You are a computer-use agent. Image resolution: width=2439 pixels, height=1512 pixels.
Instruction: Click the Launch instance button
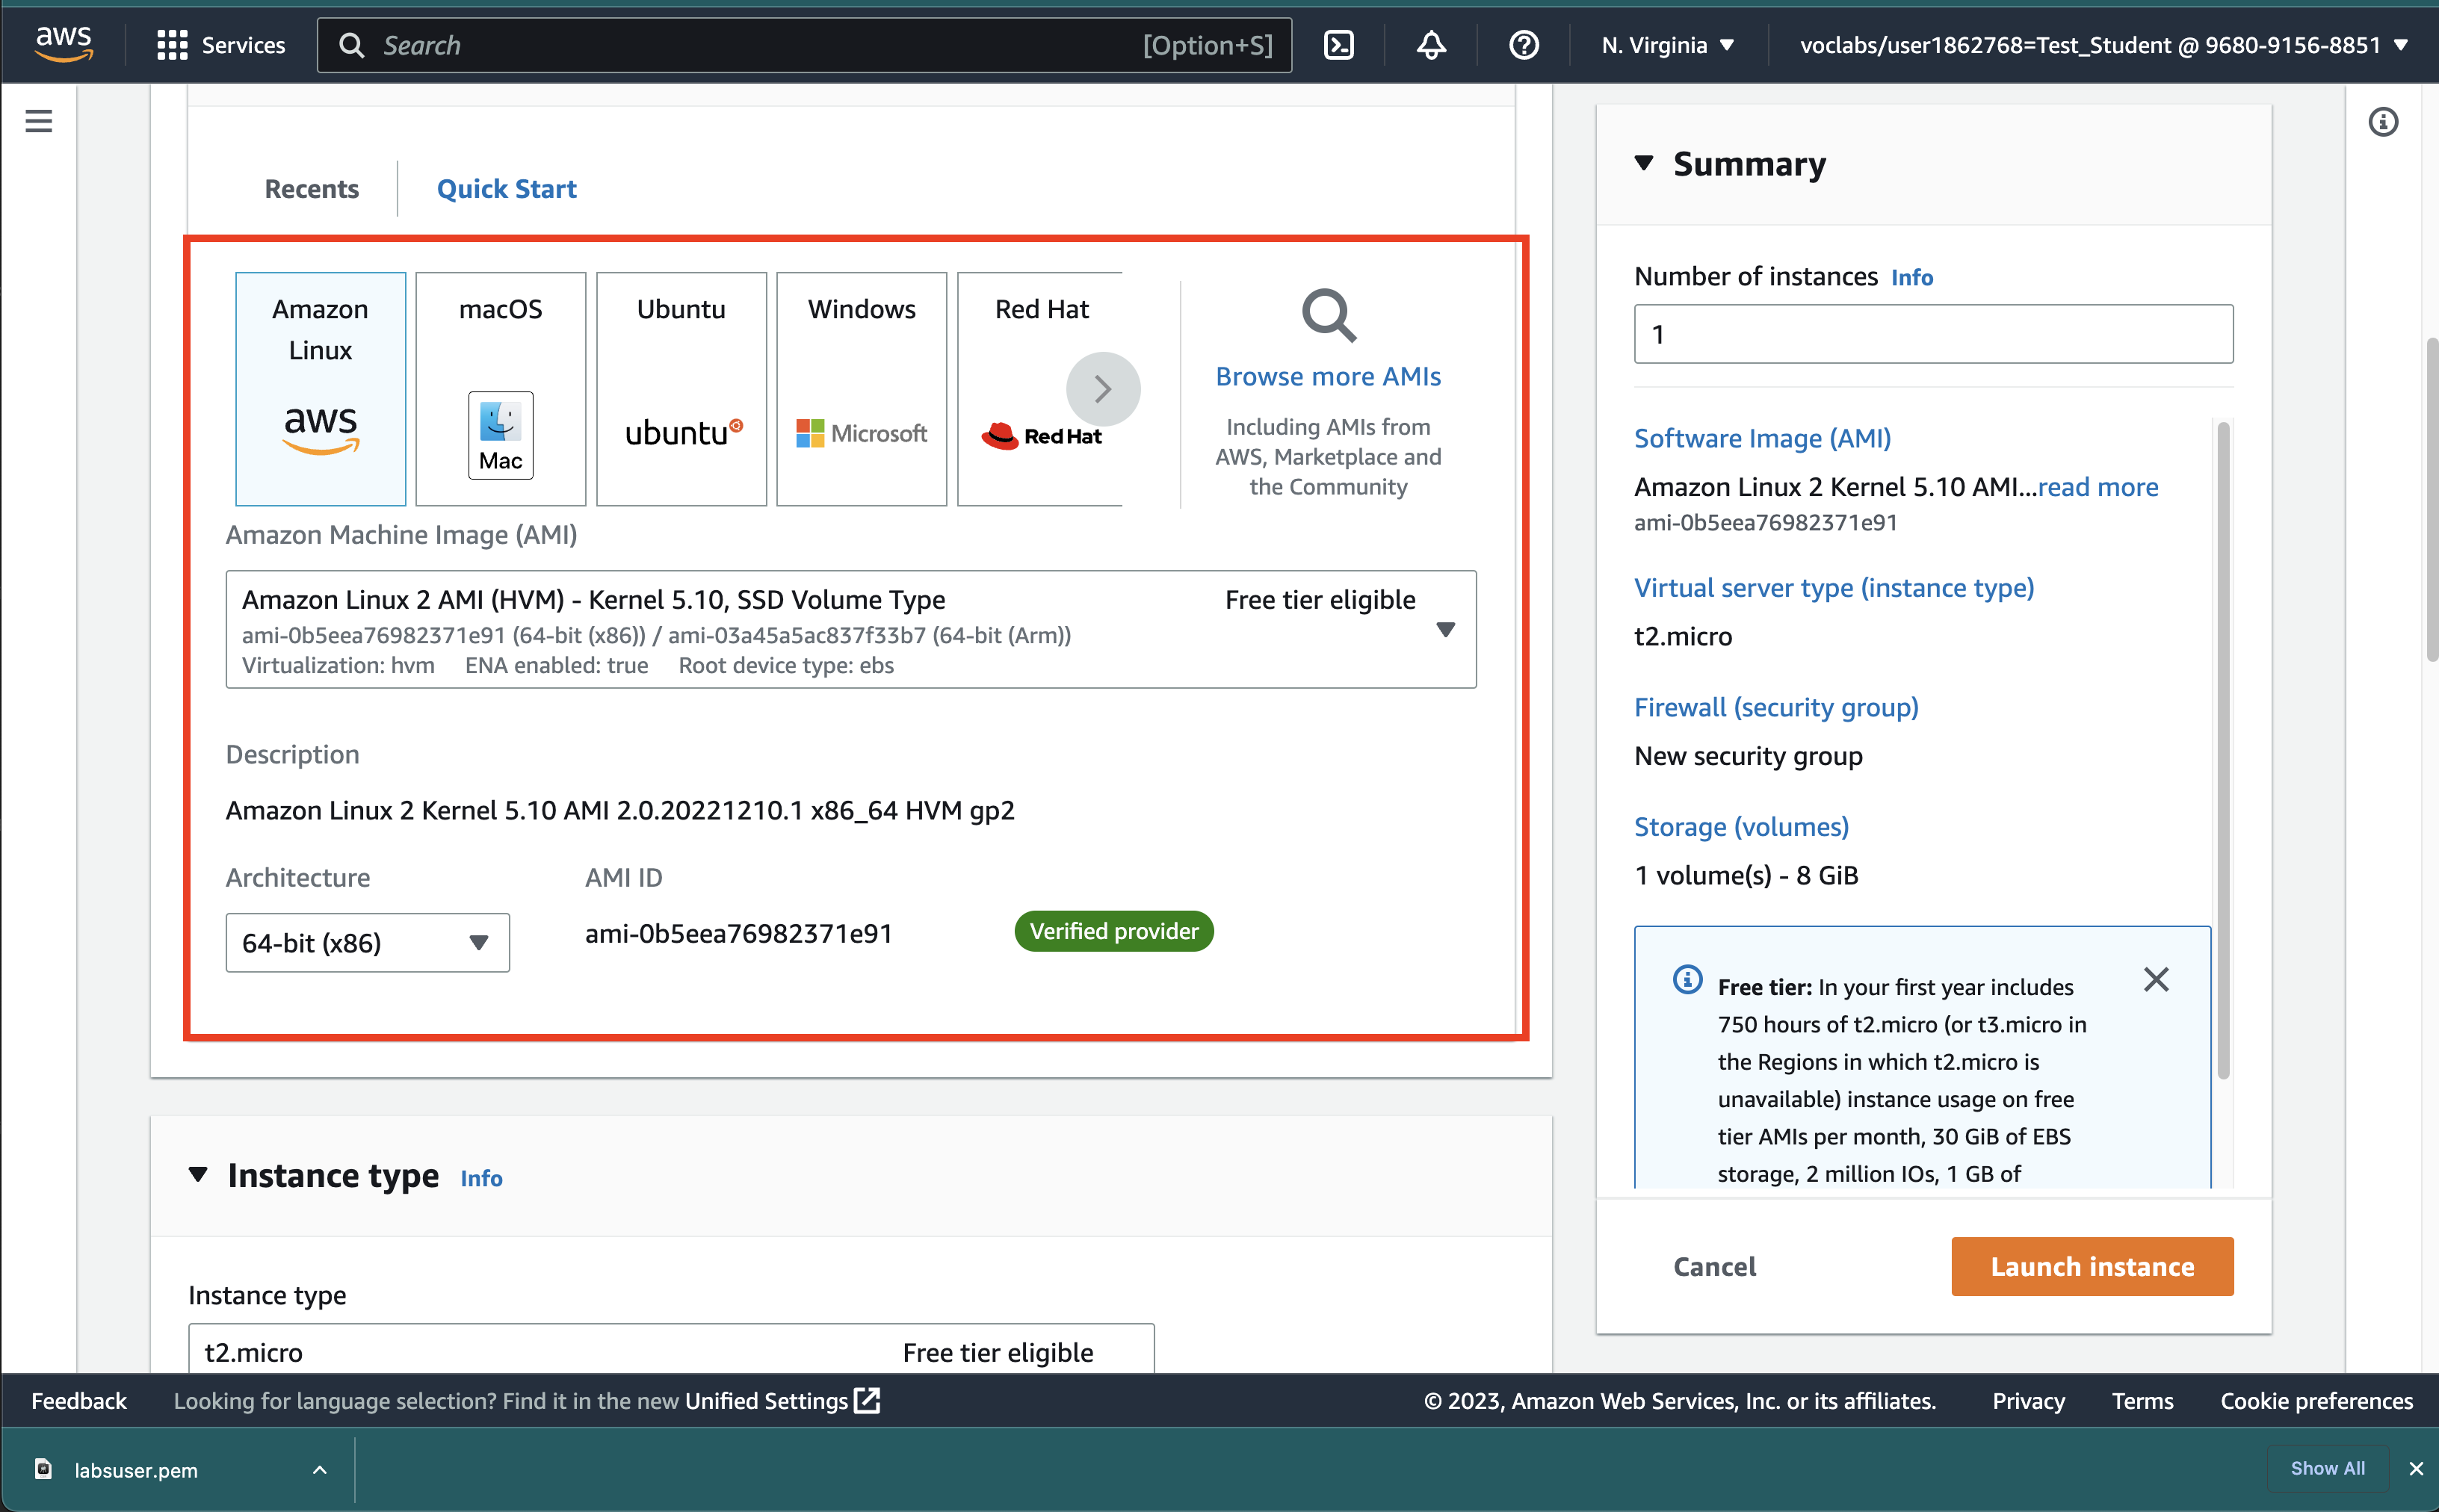tap(2091, 1266)
